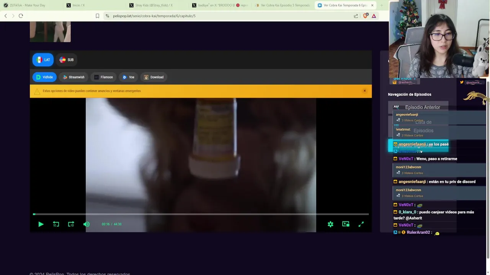Image resolution: width=490 pixels, height=275 pixels.
Task: Switch to the TikTok - Make Your Day tab
Action: pyautogui.click(x=31, y=5)
